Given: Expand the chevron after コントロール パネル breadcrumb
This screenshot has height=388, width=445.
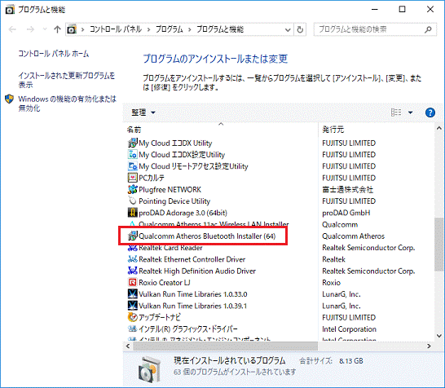Looking at the screenshot, I should click(x=148, y=29).
